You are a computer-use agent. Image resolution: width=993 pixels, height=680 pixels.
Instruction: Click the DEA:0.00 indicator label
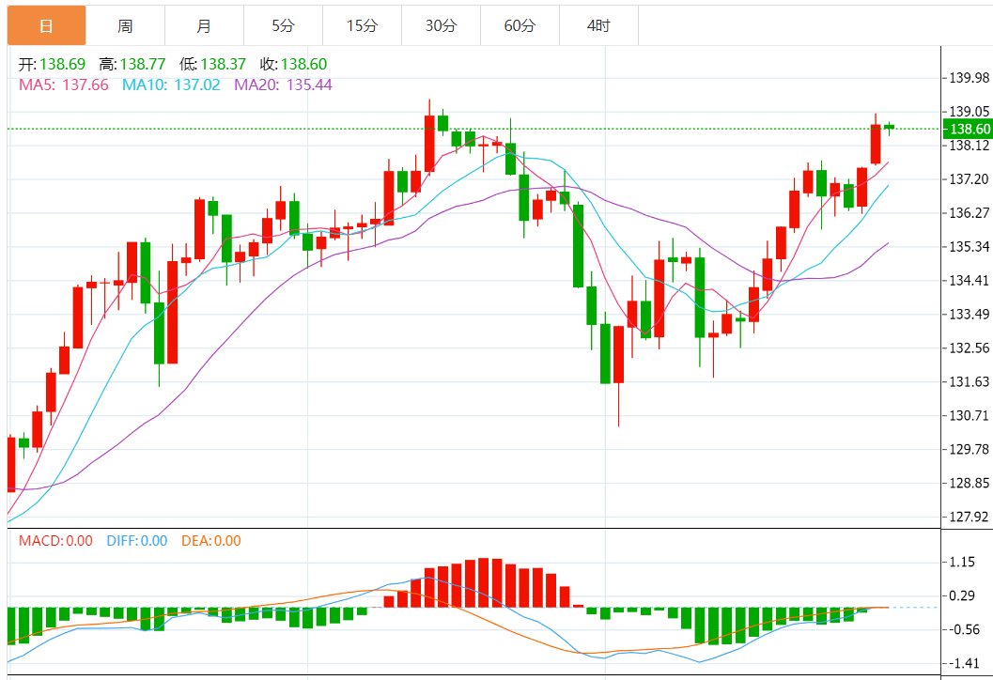coord(210,541)
